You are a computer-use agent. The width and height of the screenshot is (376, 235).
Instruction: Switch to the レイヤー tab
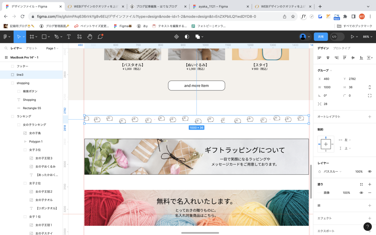pos(16,48)
